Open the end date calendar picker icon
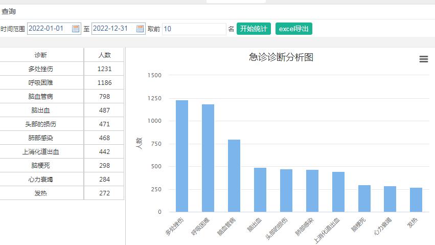 (x=140, y=29)
